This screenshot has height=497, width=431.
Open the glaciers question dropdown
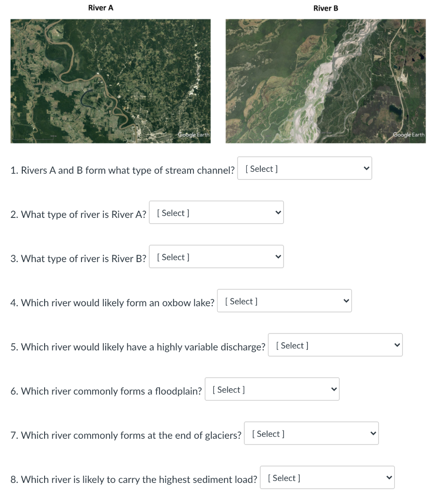click(311, 433)
